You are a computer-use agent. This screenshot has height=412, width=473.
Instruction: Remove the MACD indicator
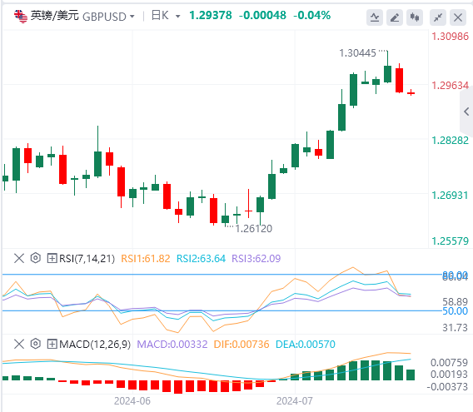coord(19,344)
